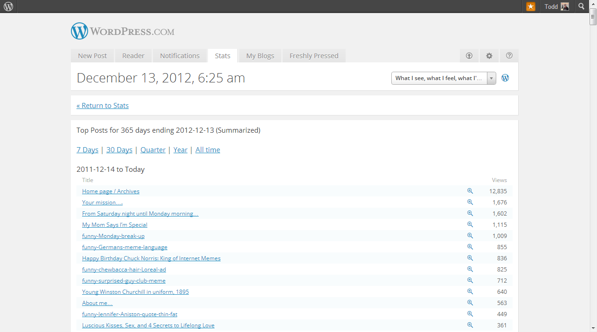This screenshot has width=597, height=332.
Task: Switch to the Reader tab
Action: pos(133,56)
